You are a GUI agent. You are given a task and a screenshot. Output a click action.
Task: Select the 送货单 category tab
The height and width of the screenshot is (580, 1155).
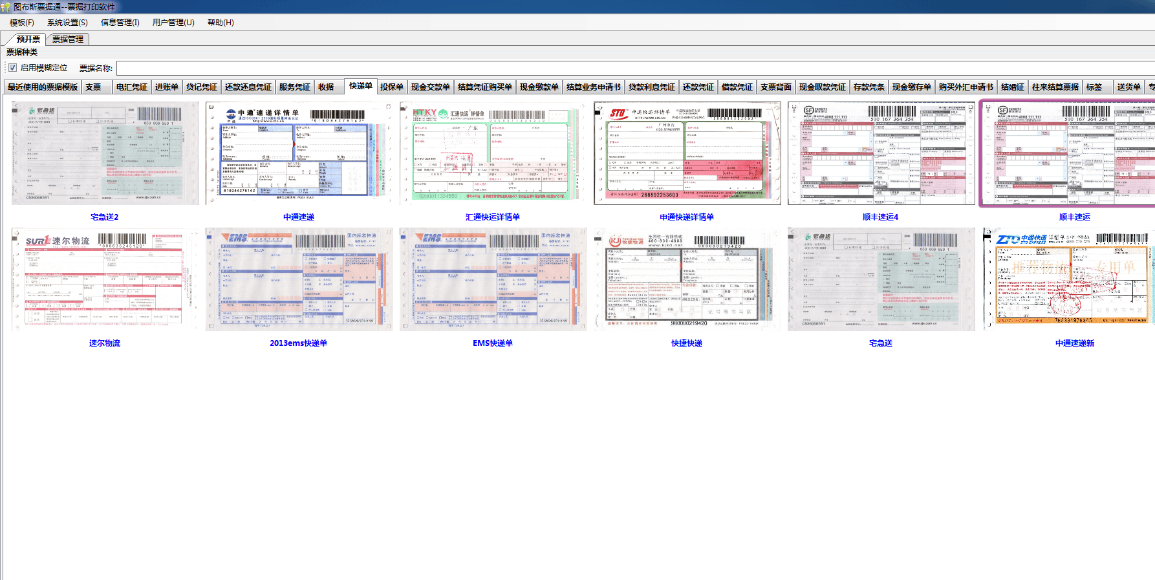1129,87
